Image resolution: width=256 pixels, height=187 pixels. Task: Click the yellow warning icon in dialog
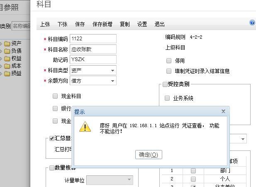point(85,127)
